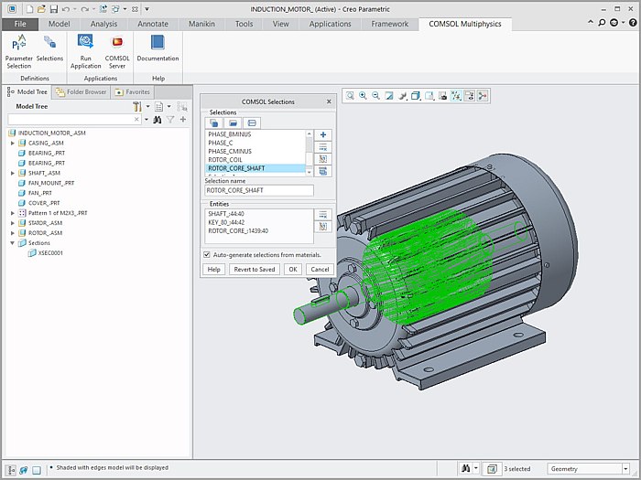Expand the STATOR_.ASM tree node
Screen dimensions: 641x480
(x=13, y=223)
